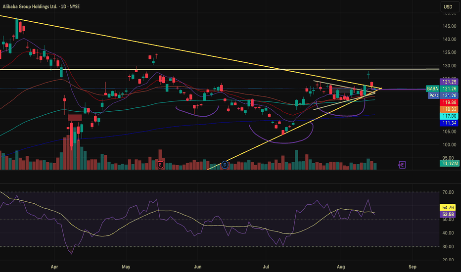
Task: Click the 135.00 price axis label
Action: click(x=449, y=52)
